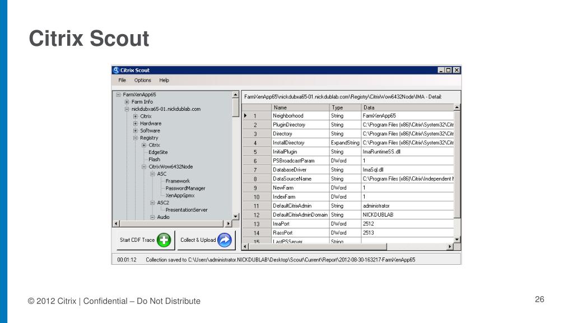The width and height of the screenshot is (573, 323).
Task: Click tree panel scroll down arrow
Action: click(x=235, y=217)
